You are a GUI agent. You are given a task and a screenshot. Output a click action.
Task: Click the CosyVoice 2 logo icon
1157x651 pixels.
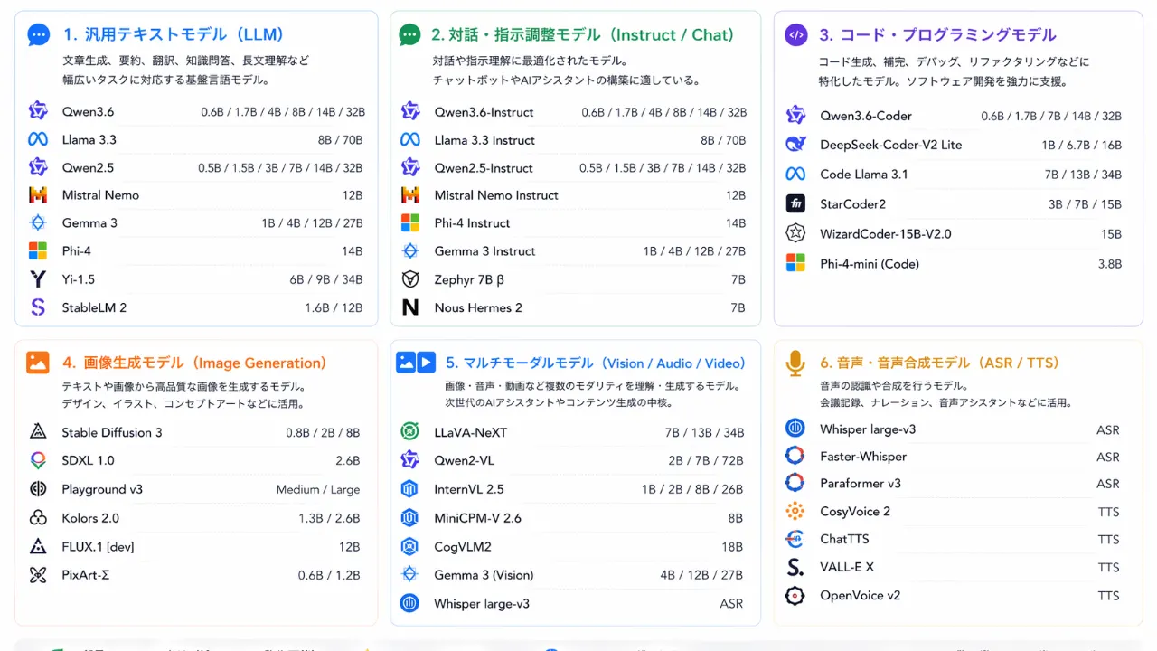click(795, 511)
